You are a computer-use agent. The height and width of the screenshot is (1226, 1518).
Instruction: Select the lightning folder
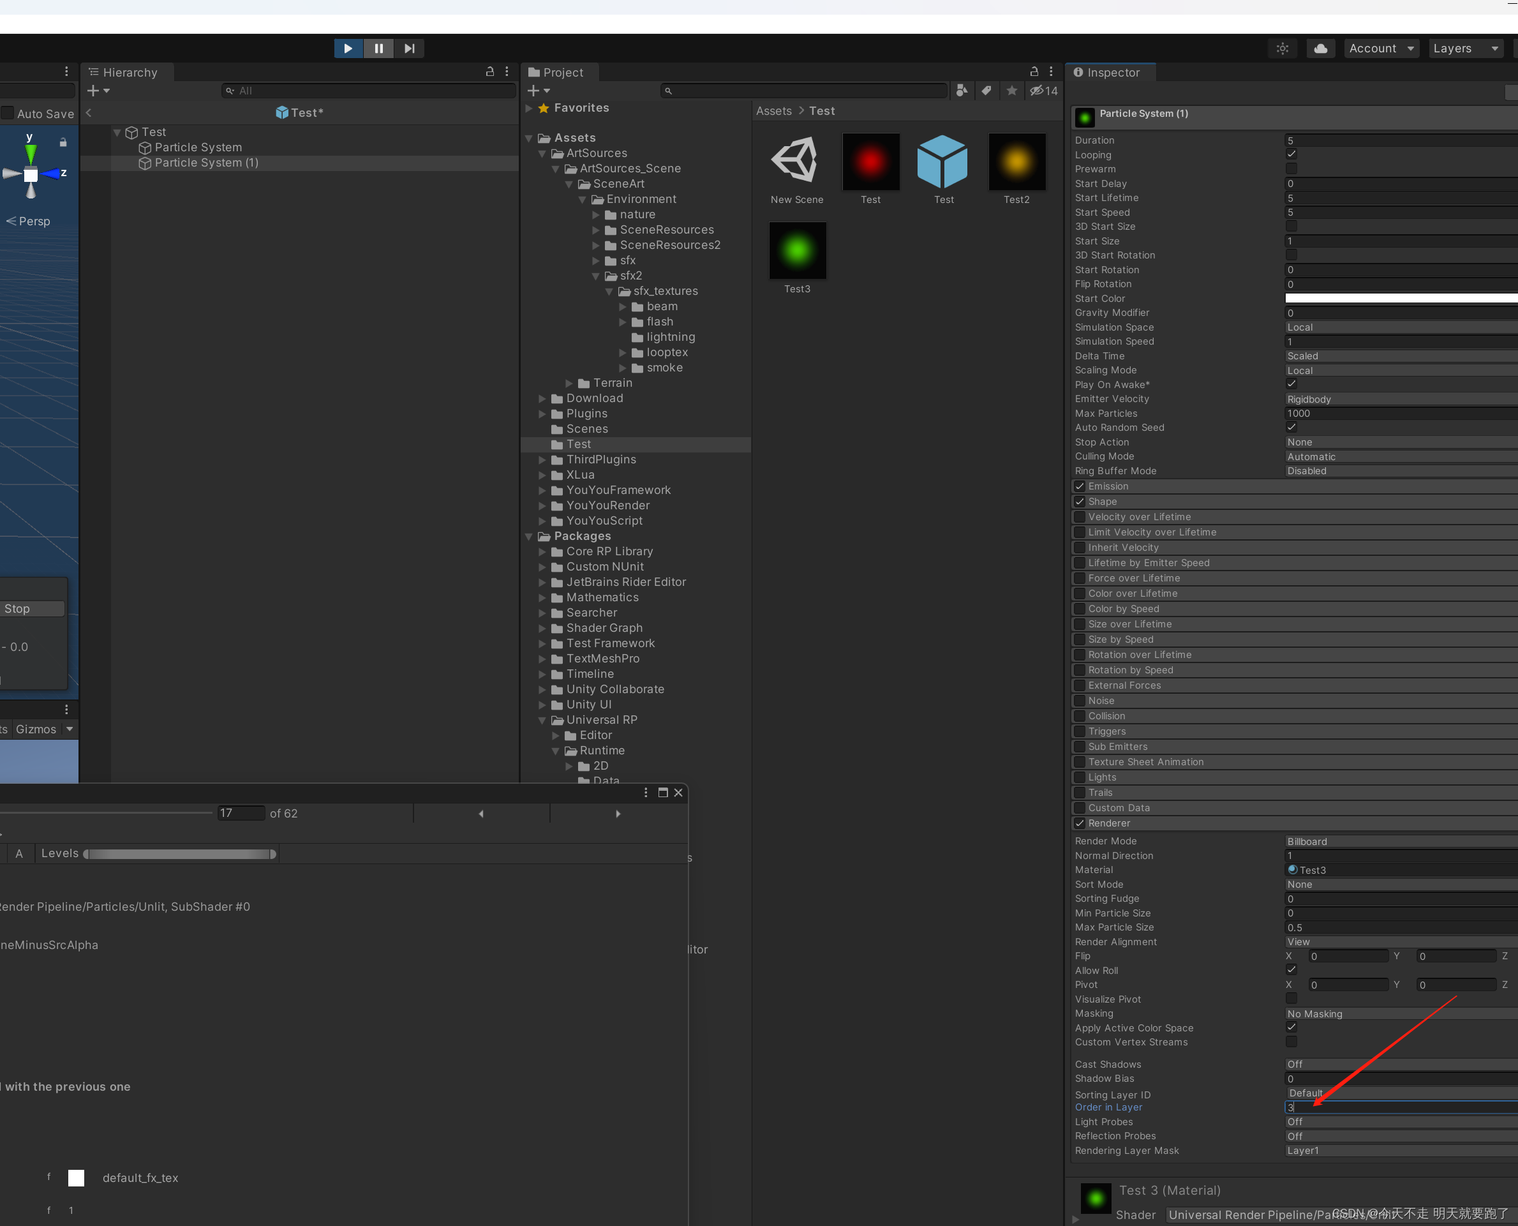coord(670,337)
